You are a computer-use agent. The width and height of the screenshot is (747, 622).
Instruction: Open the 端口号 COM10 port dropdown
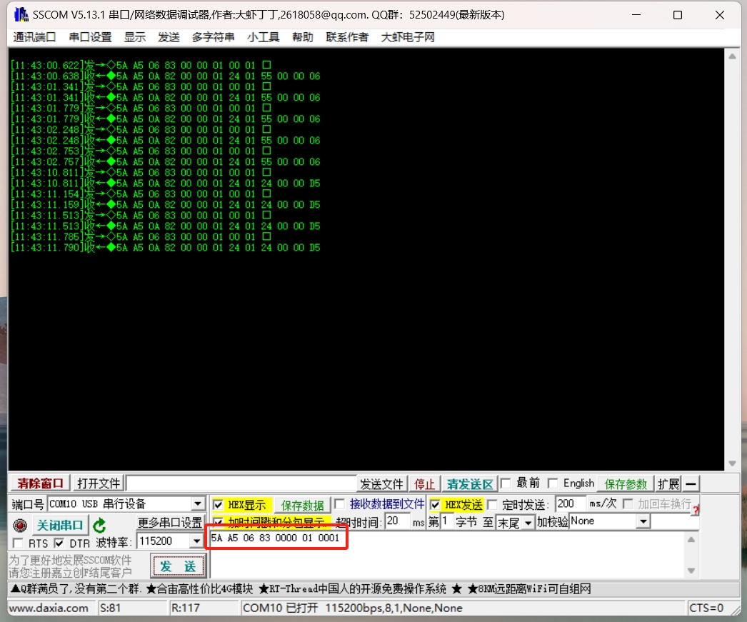point(197,504)
